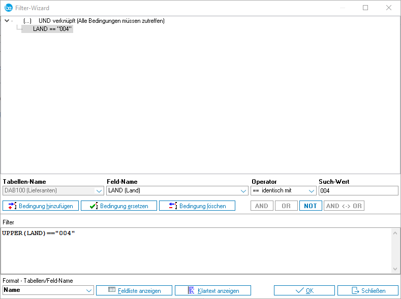
Task: Click the Schließen button
Action: click(x=367, y=290)
